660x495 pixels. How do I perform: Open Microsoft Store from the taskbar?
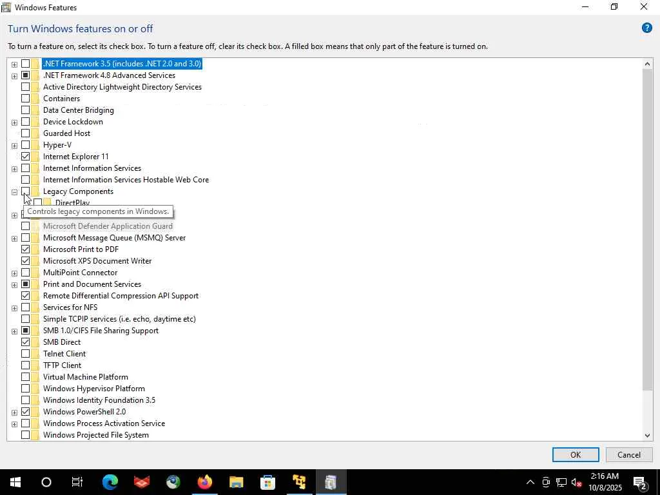[x=267, y=482]
